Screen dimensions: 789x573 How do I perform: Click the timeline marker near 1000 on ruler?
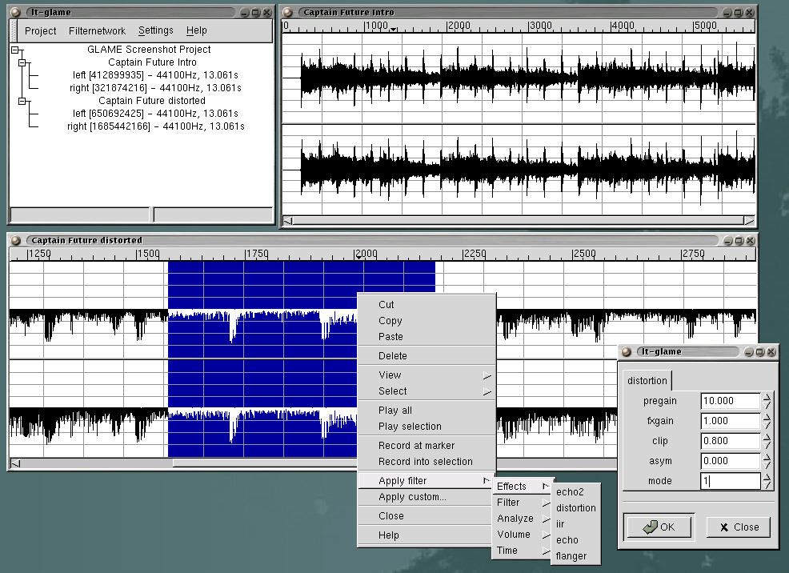coord(393,30)
